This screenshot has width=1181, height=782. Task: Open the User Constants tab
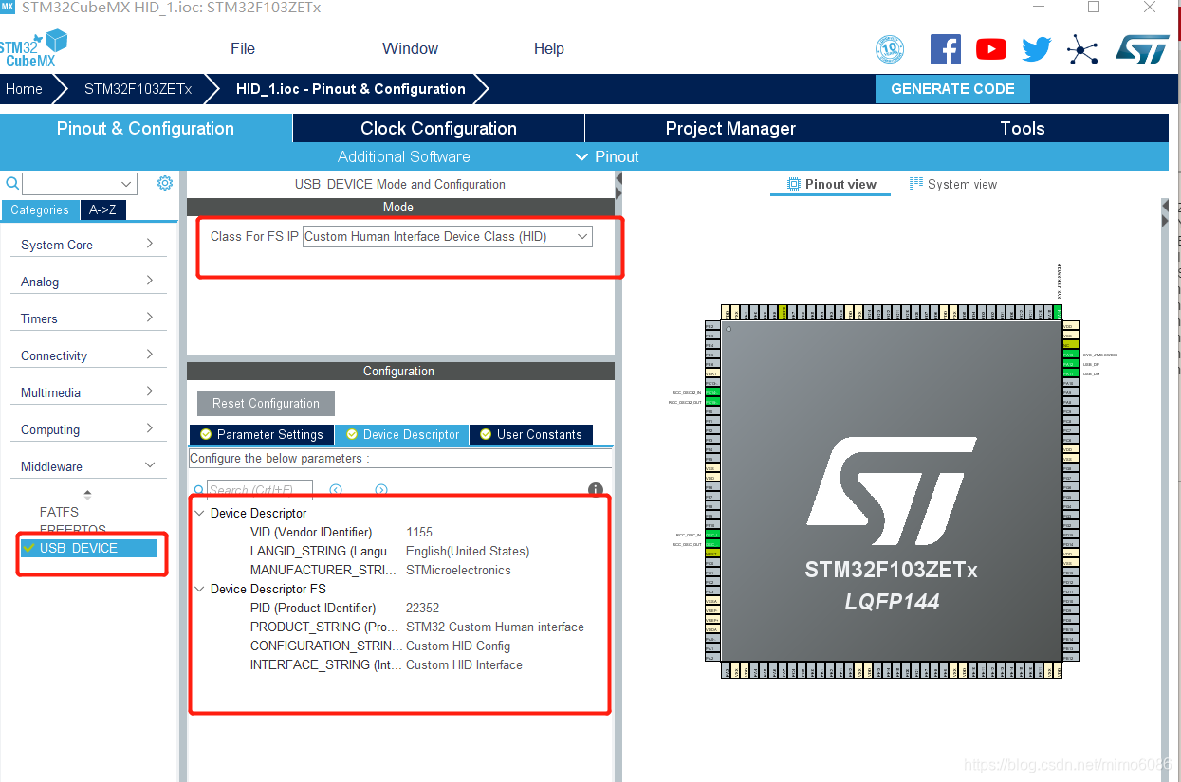point(531,434)
